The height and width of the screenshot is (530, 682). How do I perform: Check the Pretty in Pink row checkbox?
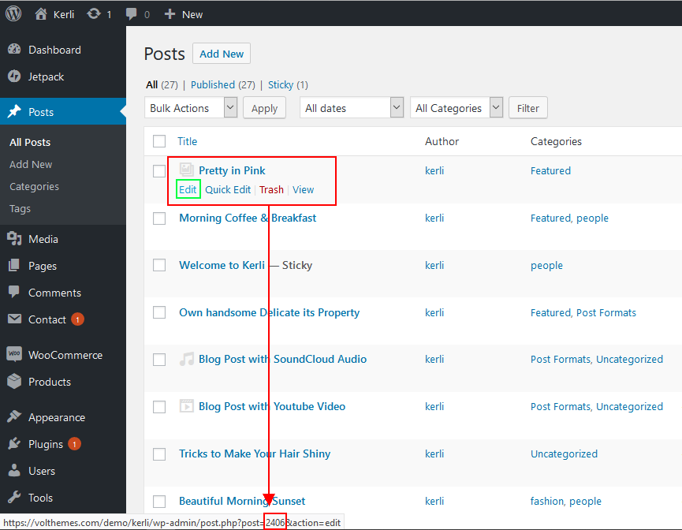[159, 171]
